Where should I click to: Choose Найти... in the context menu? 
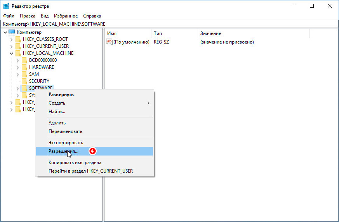coord(95,112)
